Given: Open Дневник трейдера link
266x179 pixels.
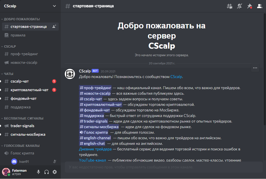Looking at the screenshot, I should point(95,149).
